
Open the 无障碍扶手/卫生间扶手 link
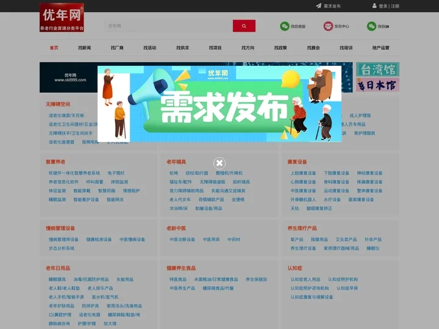coord(71,133)
